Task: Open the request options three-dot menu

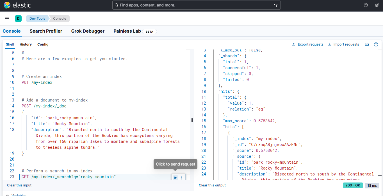Action: [x=181, y=177]
